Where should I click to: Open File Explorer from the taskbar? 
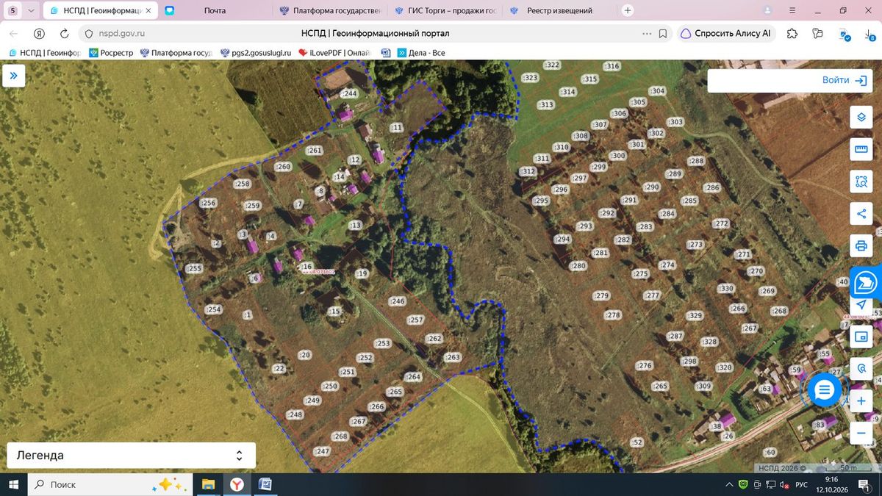point(208,485)
